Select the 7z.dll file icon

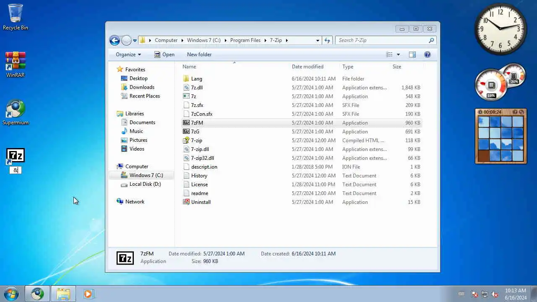(x=186, y=88)
